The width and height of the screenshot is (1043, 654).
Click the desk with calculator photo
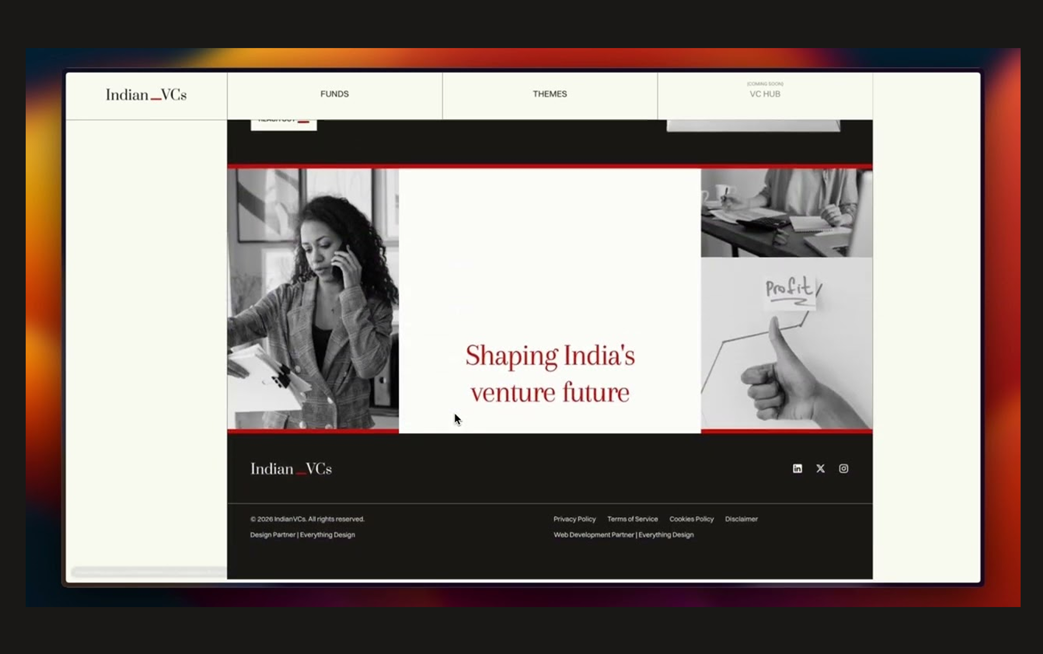(786, 212)
